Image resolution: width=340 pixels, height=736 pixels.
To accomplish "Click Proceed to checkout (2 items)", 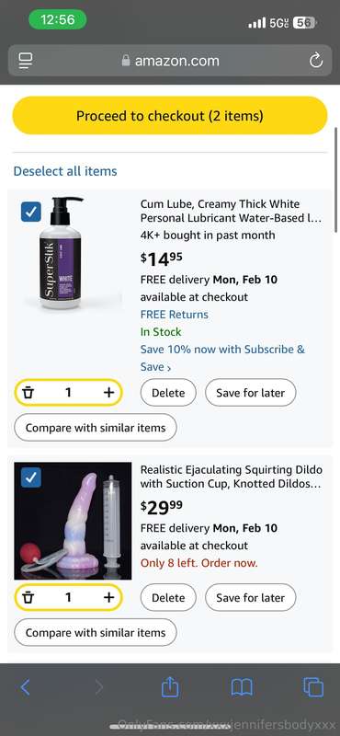I will 170,116.
